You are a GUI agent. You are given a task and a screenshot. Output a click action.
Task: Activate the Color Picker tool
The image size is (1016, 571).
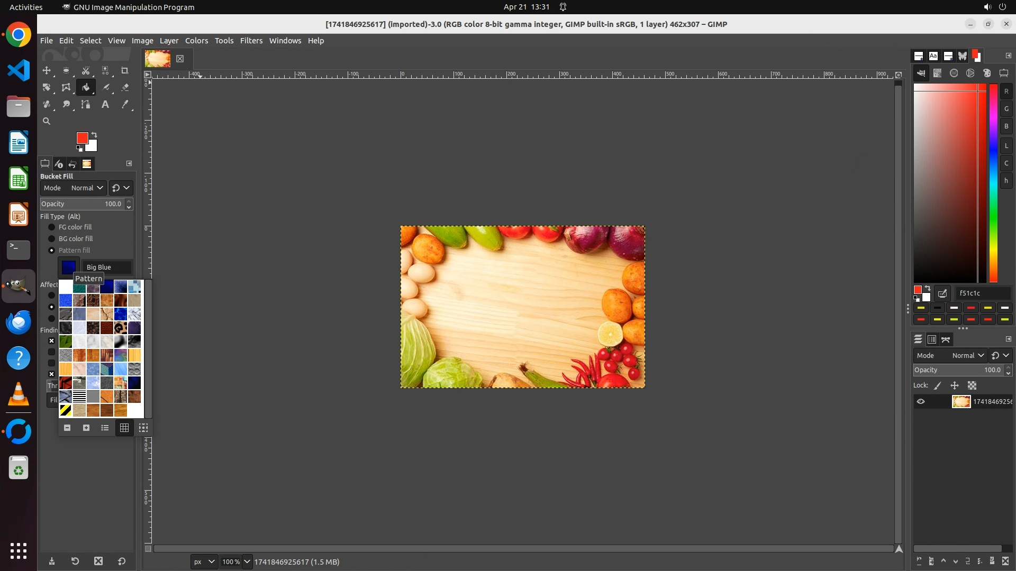tap(125, 104)
